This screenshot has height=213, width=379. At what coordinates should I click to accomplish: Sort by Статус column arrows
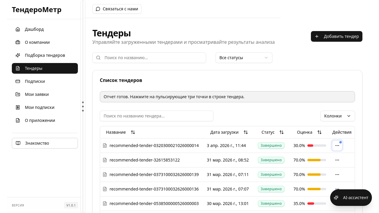[282, 132]
